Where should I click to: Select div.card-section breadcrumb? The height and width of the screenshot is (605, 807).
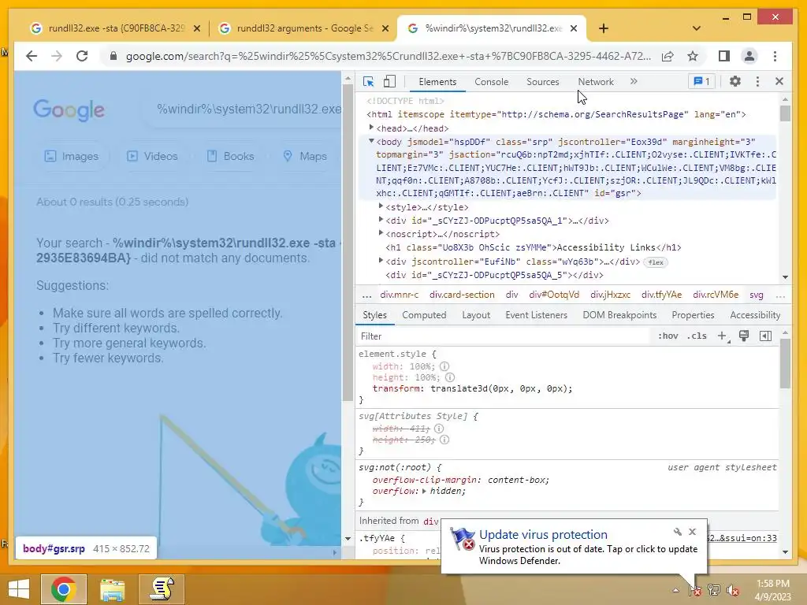[462, 295]
